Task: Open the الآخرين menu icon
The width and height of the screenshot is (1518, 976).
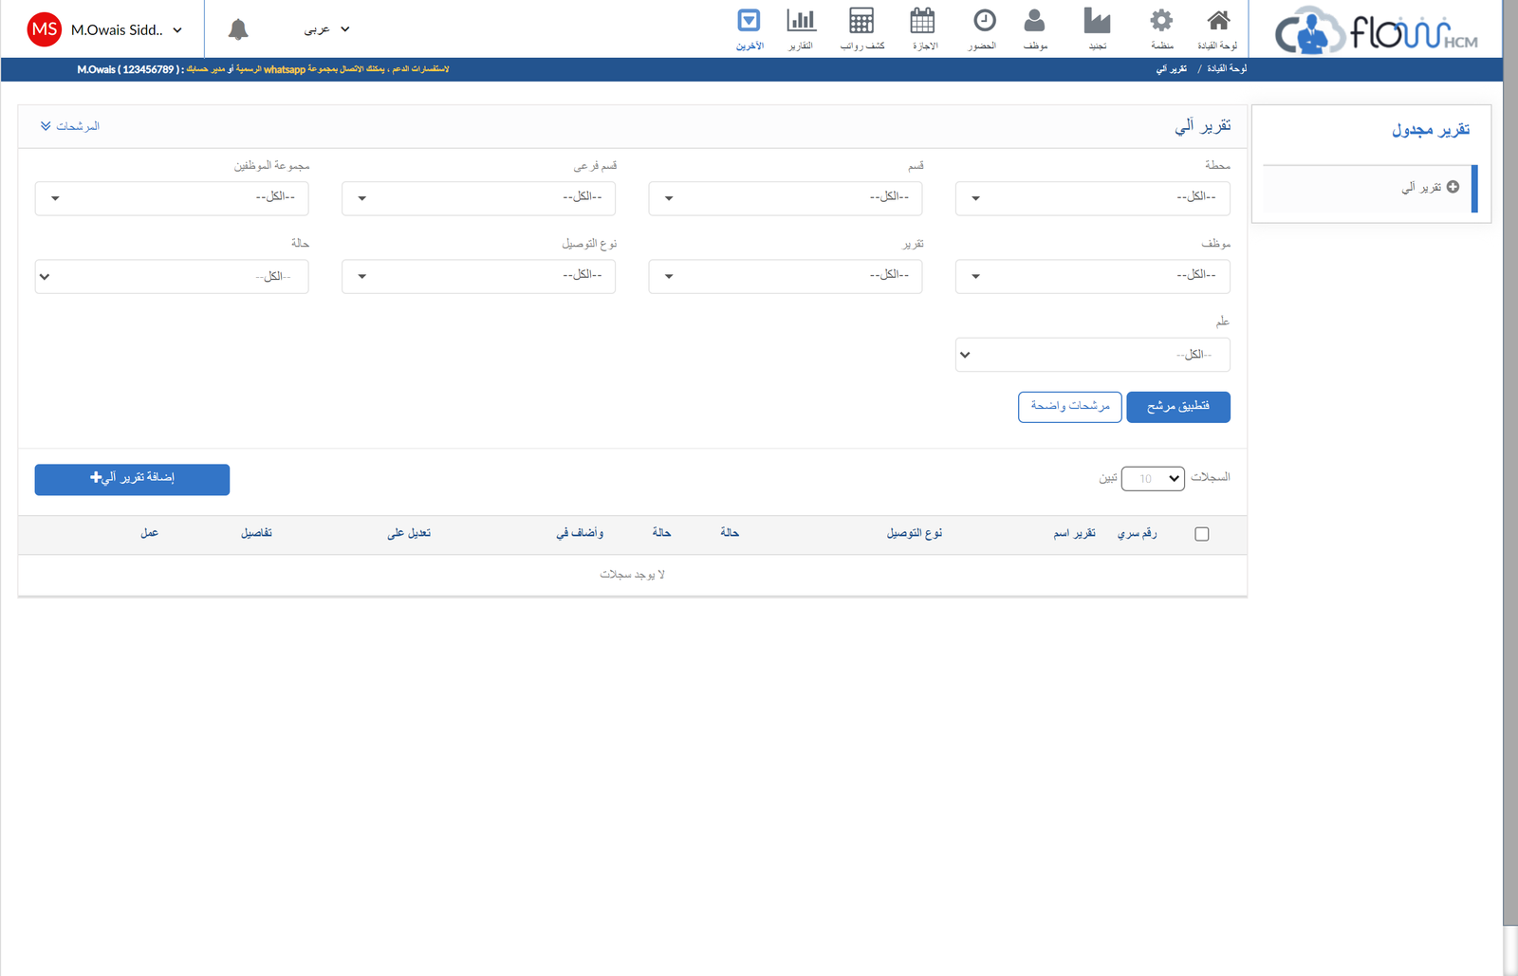Action: pyautogui.click(x=749, y=22)
